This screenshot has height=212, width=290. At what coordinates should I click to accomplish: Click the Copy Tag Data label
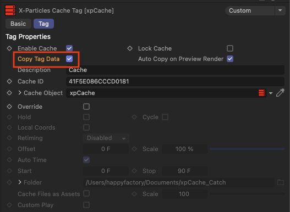pos(39,59)
